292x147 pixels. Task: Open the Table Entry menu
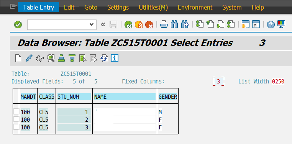[39, 7]
